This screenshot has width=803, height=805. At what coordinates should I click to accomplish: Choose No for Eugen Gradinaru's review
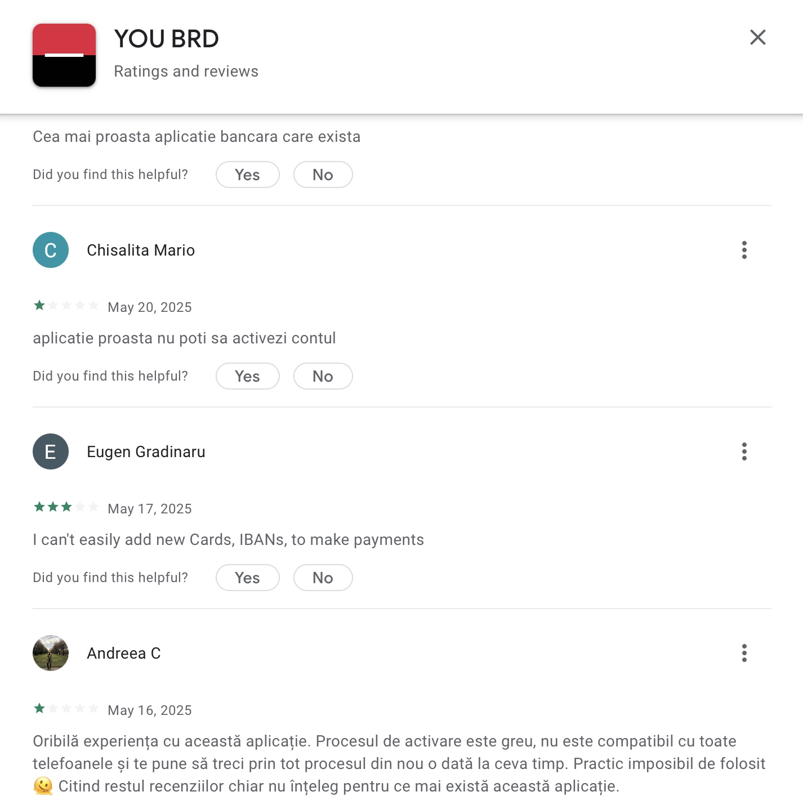(x=323, y=578)
